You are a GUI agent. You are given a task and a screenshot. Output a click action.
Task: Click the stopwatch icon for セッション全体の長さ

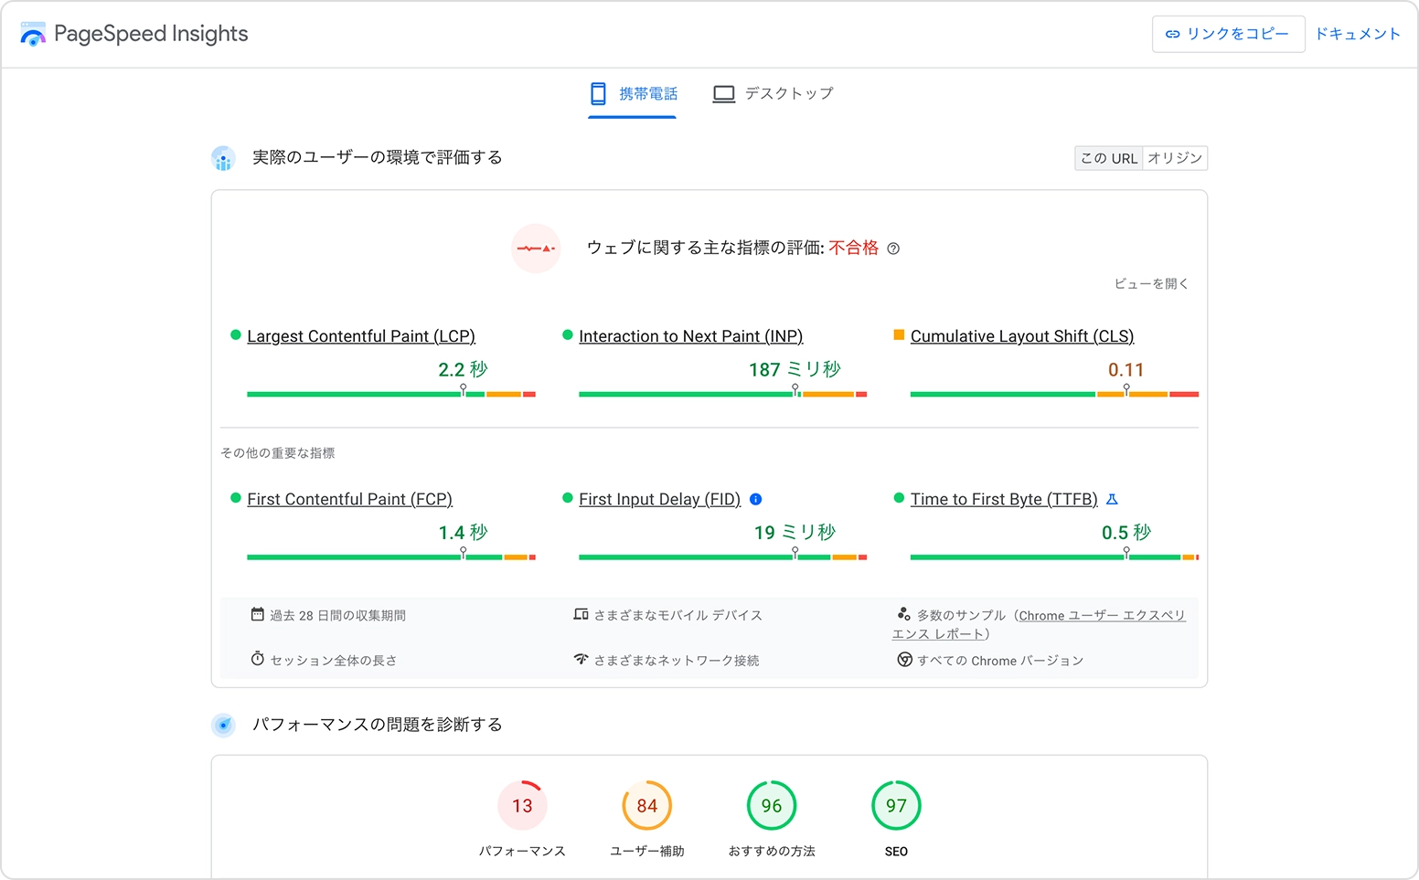(258, 659)
